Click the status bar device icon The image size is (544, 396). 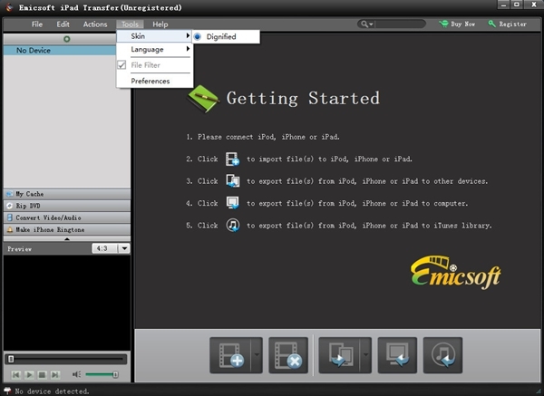tap(7, 391)
